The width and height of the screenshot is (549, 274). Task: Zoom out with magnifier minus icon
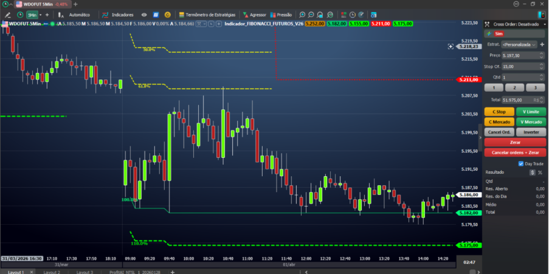click(x=311, y=15)
